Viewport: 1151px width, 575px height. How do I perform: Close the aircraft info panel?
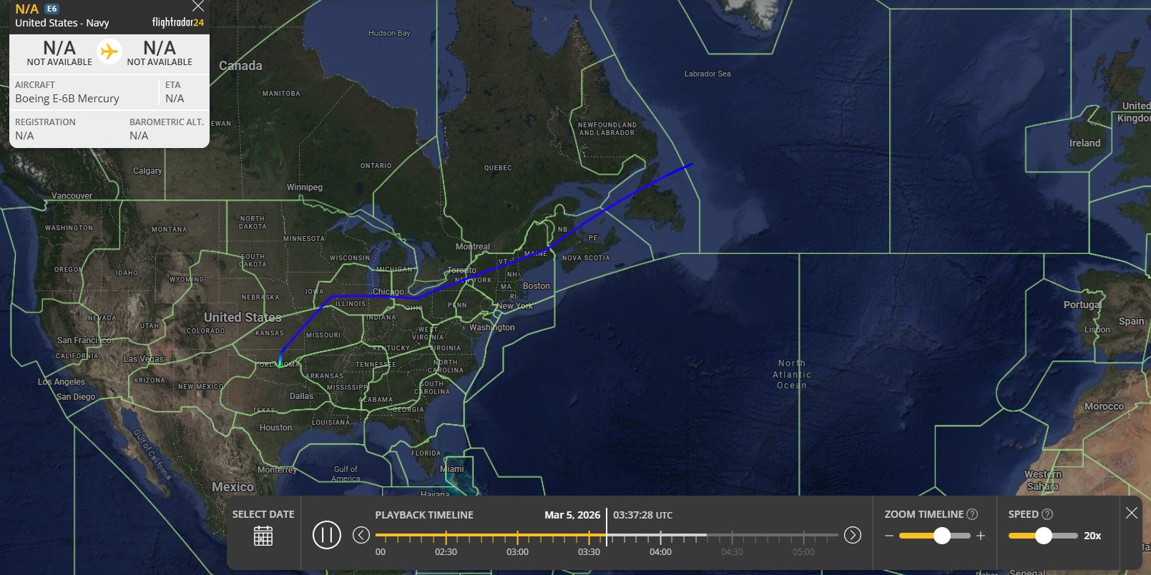(x=198, y=6)
